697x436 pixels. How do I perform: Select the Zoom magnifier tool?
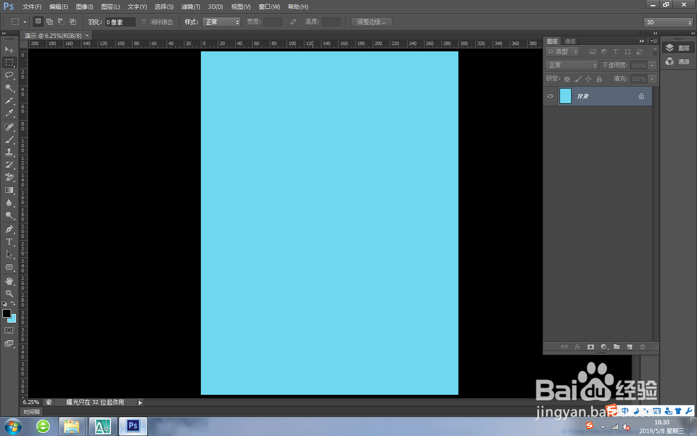coord(9,294)
